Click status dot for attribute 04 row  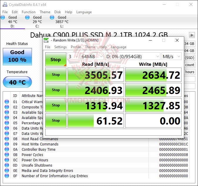pyautogui.click(x=7, y=118)
